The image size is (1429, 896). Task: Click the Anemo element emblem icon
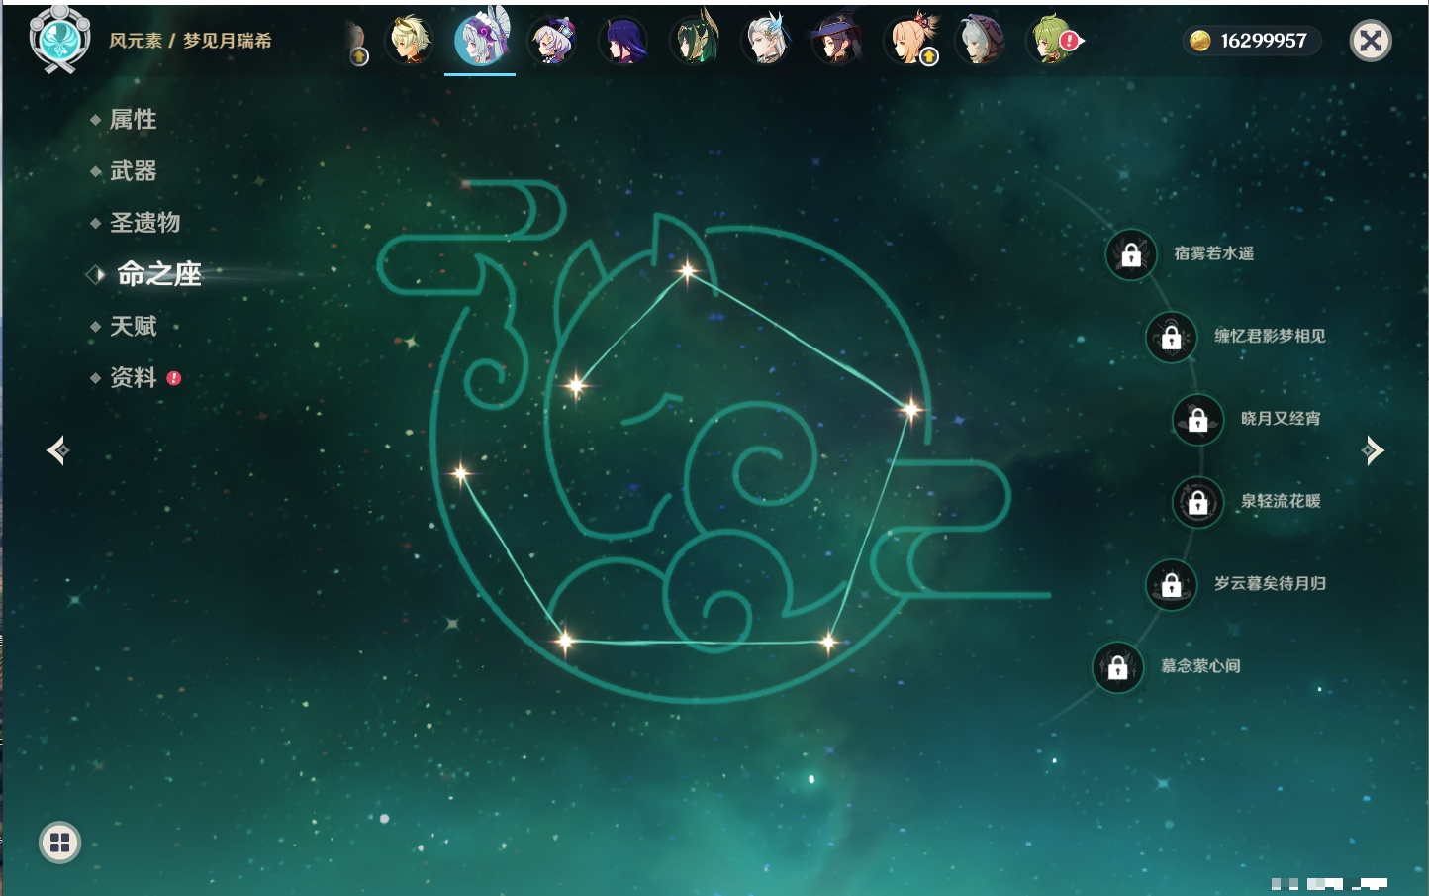[x=59, y=40]
